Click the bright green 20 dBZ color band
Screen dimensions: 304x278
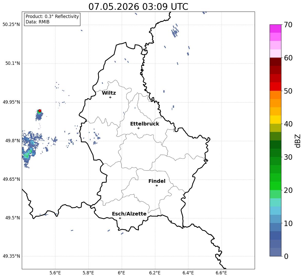pos(275,186)
